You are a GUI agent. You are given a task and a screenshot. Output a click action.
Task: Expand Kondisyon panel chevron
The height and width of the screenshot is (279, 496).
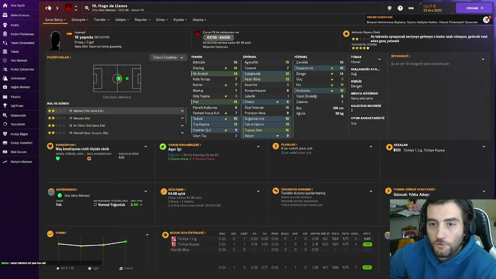[146, 146]
